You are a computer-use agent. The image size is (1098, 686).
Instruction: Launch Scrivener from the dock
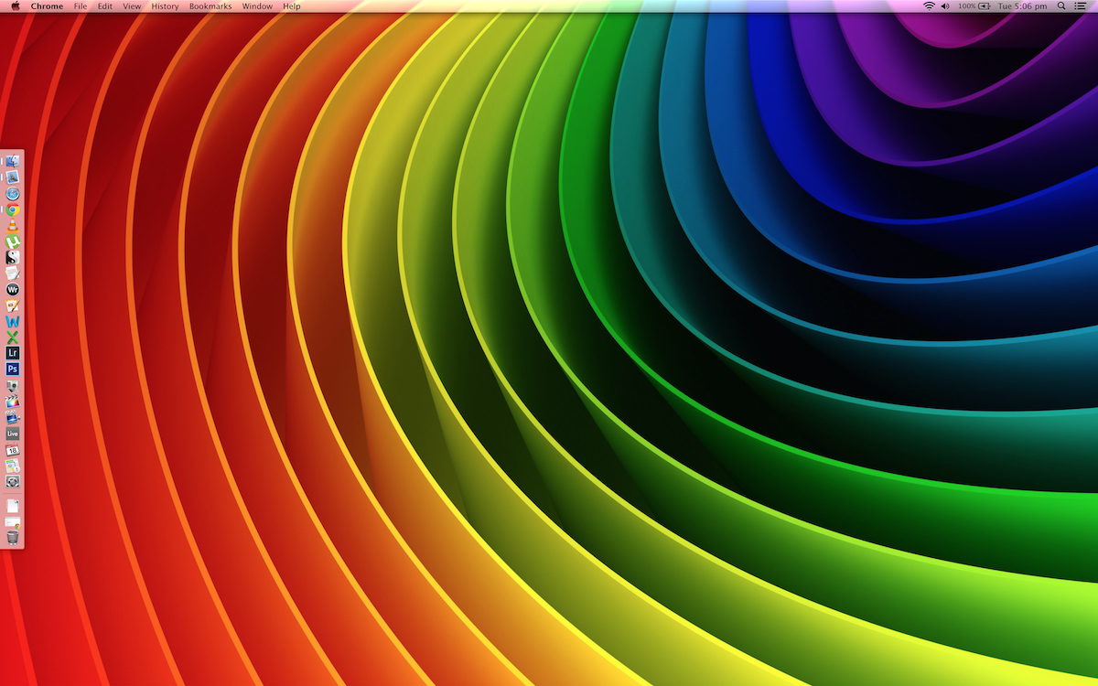click(x=13, y=258)
